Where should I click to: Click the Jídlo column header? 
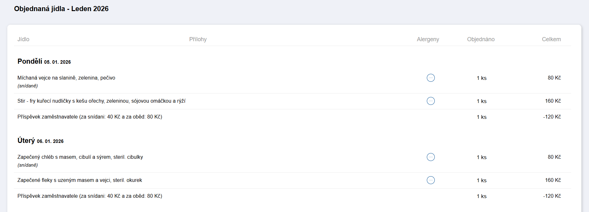[x=23, y=39]
